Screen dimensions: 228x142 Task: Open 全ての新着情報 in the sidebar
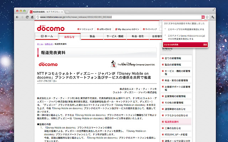click(173, 58)
